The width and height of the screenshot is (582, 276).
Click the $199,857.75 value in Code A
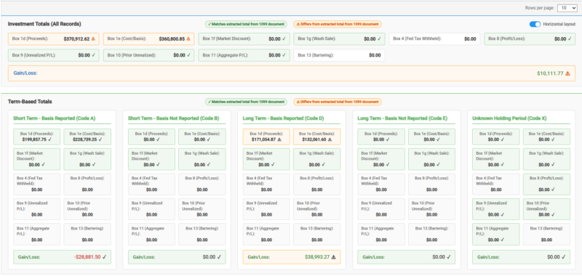[x=34, y=139]
